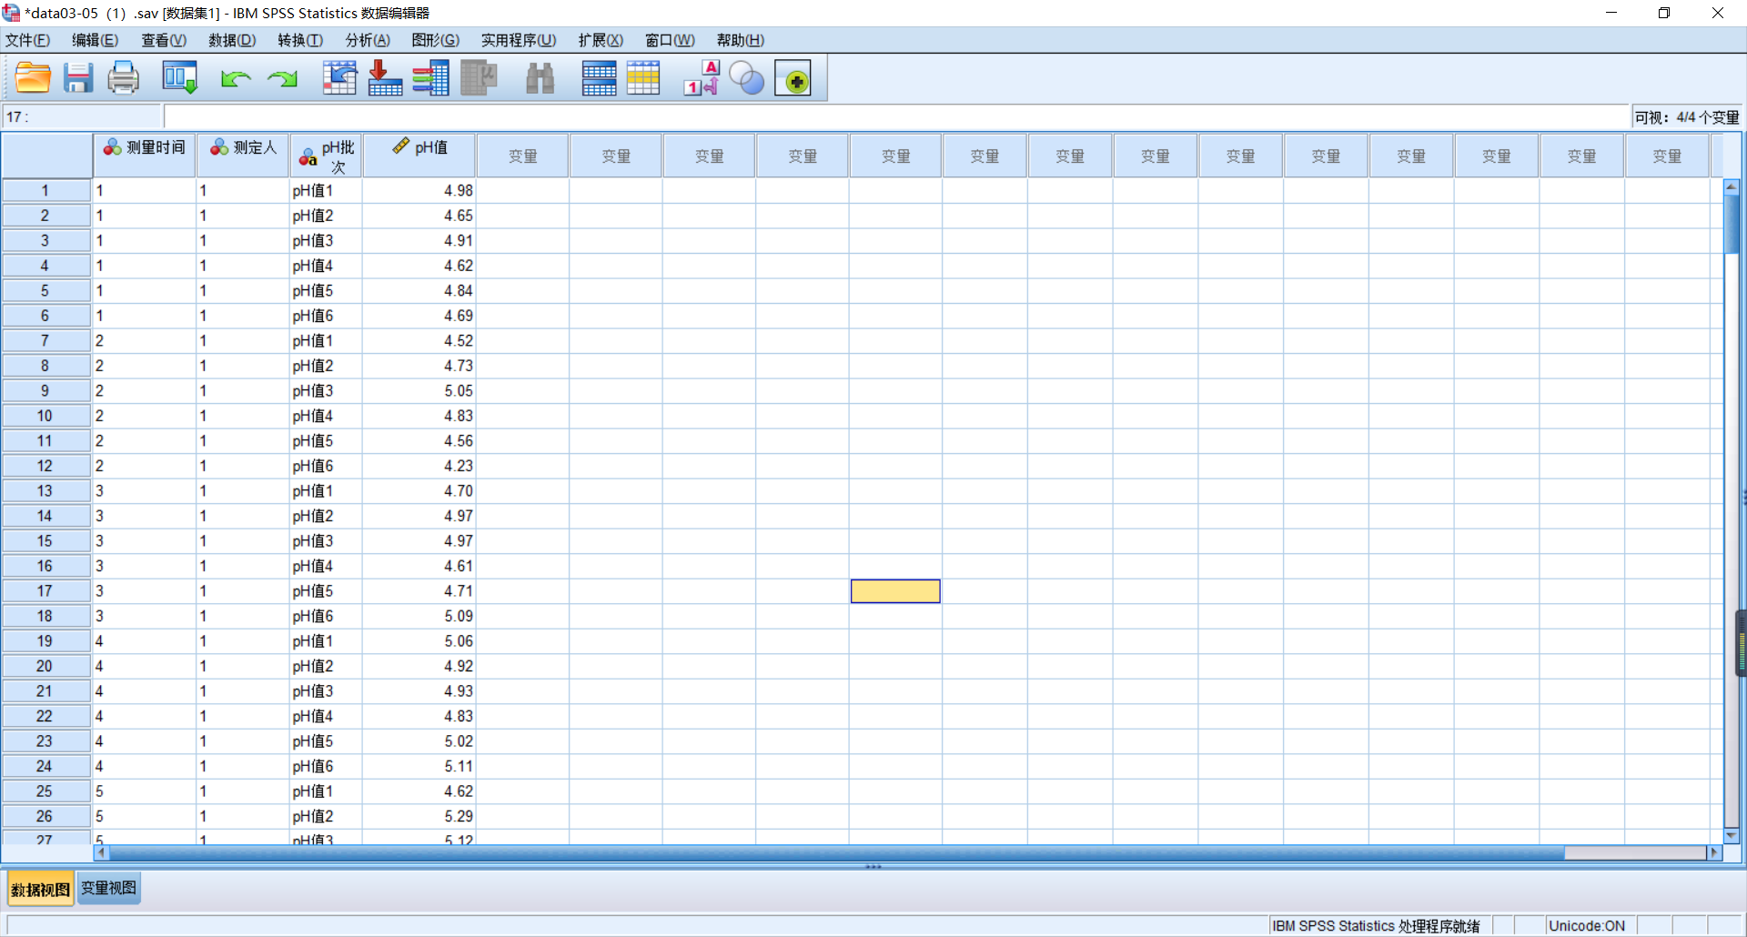The width and height of the screenshot is (1747, 937).
Task: Click the pH值 cell showing 4.71
Action: [419, 591]
